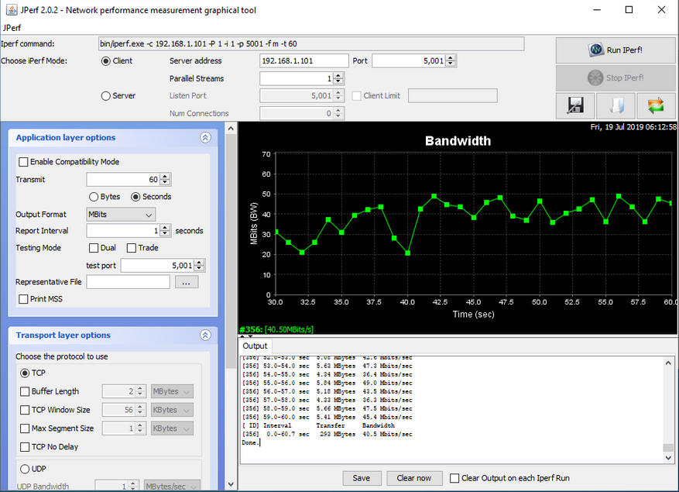
Task: Select the UDP protocol radio button
Action: (x=25, y=469)
